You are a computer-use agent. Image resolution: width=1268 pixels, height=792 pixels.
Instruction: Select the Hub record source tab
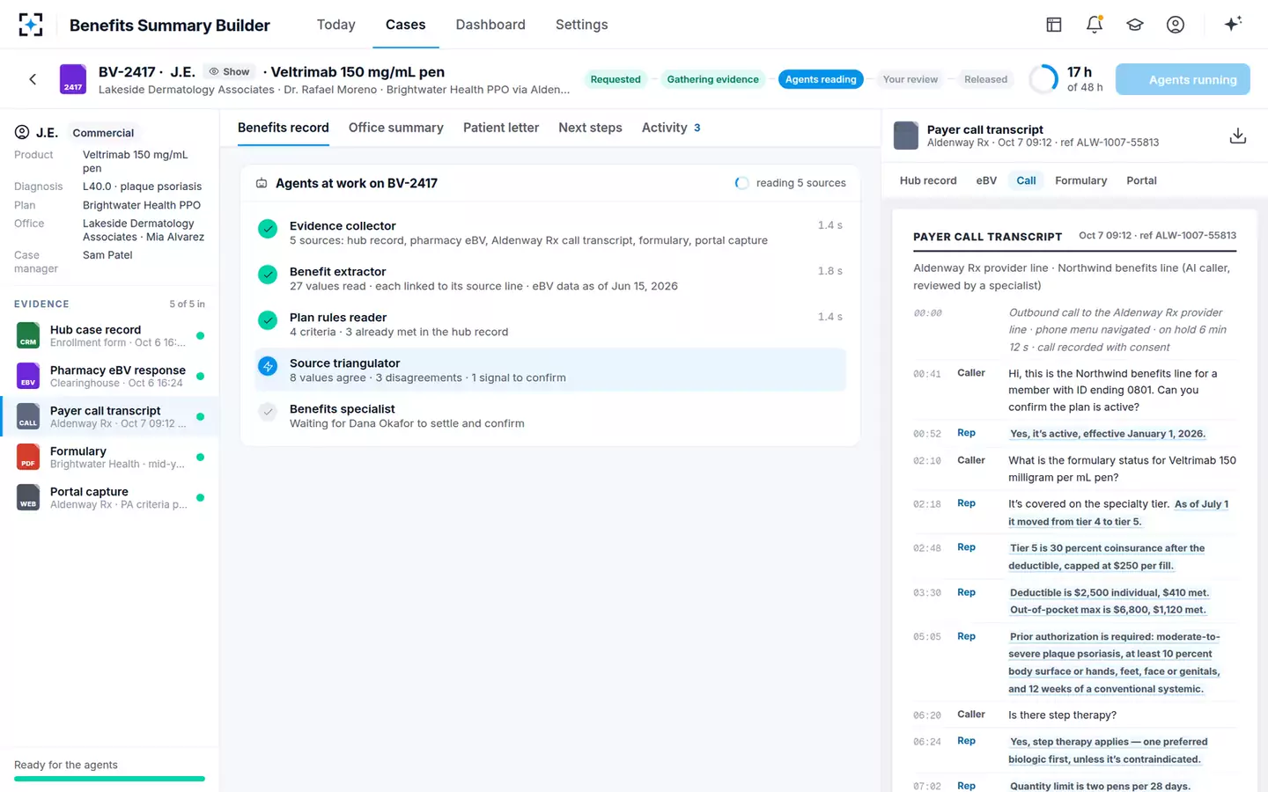(928, 180)
